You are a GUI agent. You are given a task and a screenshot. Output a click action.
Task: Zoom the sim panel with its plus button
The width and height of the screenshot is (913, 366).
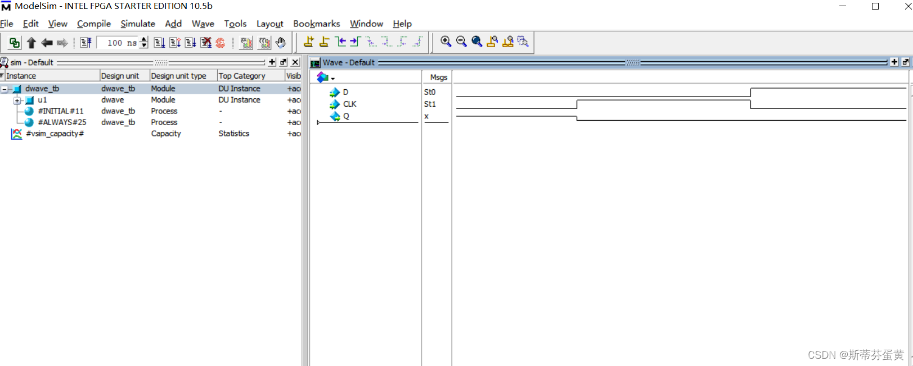(x=272, y=62)
